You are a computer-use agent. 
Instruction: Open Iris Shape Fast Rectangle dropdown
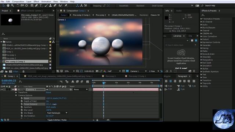pyautogui.click(x=57, y=113)
